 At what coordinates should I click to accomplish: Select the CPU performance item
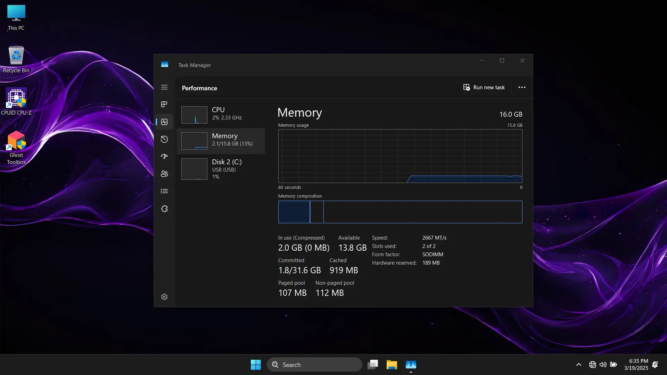[x=221, y=115]
